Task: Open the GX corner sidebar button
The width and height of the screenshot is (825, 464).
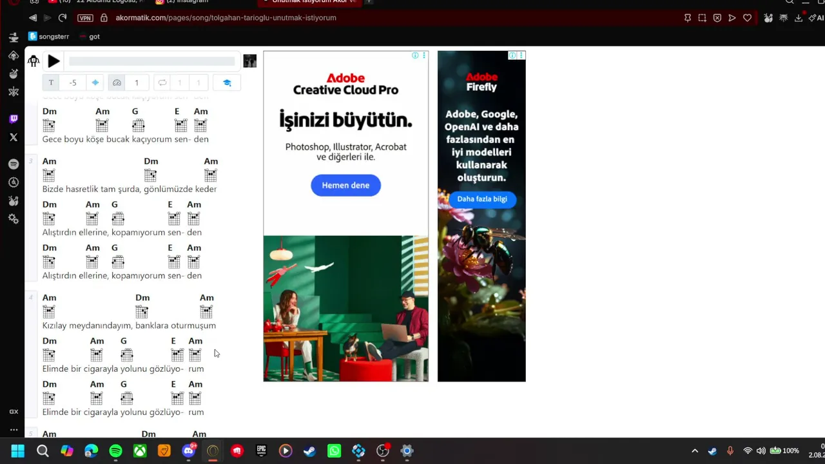Action: coord(14,412)
